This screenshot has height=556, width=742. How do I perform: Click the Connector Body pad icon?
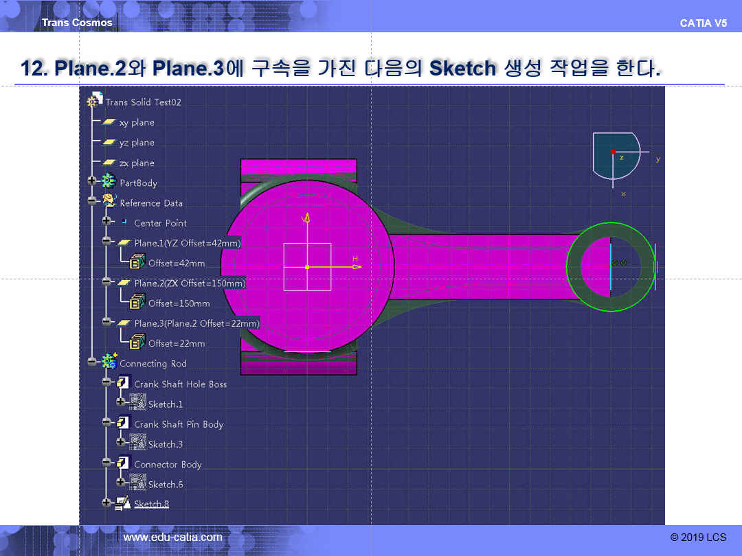click(x=124, y=463)
